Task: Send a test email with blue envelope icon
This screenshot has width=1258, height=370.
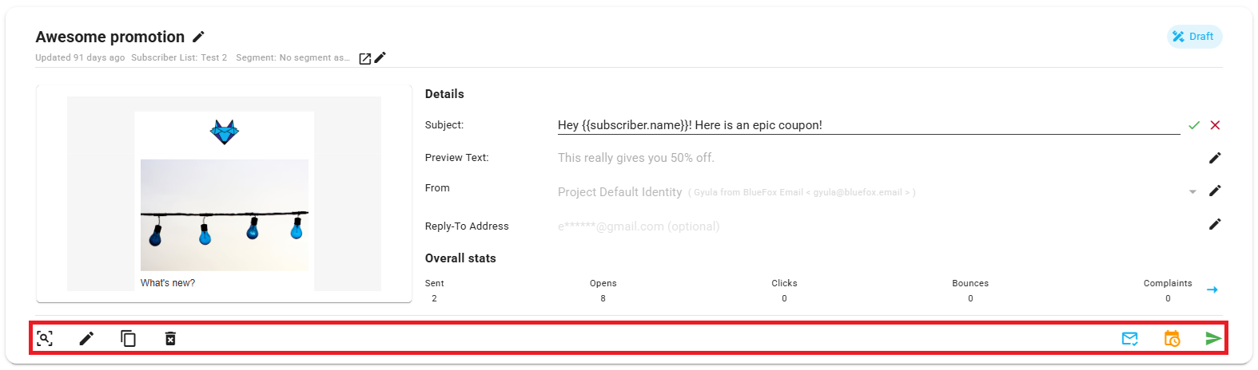Action: pos(1129,339)
